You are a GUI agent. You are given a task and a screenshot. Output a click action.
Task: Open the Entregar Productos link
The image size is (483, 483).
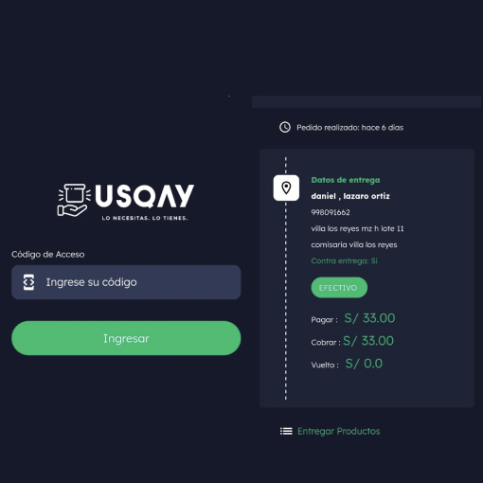pos(339,431)
